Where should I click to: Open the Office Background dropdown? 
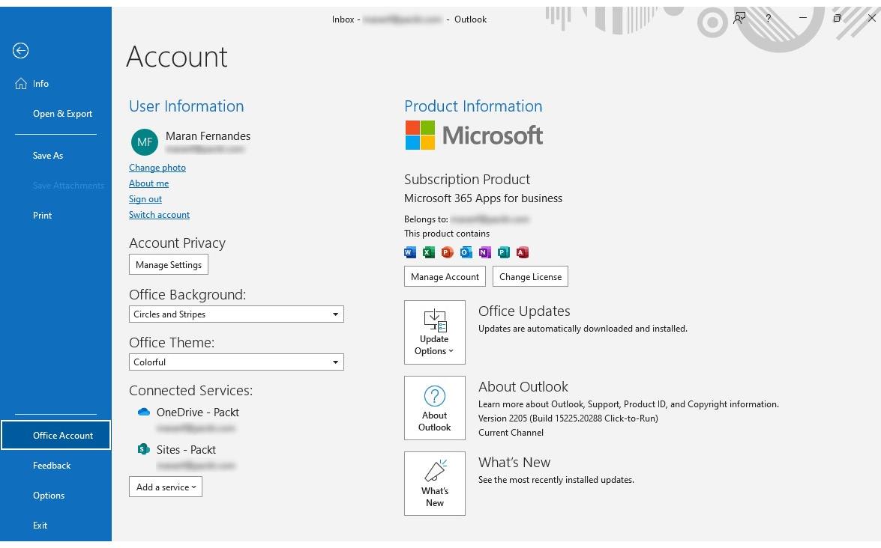pyautogui.click(x=236, y=314)
